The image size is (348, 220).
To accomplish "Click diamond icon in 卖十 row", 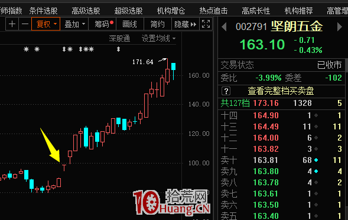I will (x=316, y=160).
